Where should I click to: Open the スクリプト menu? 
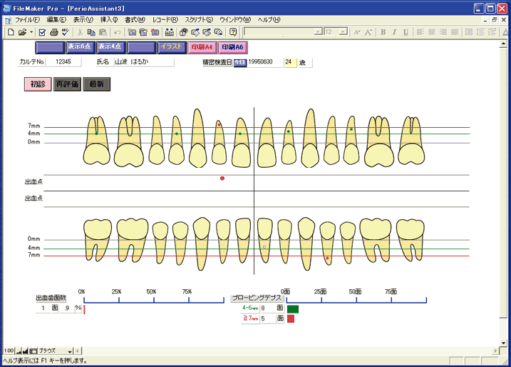200,19
